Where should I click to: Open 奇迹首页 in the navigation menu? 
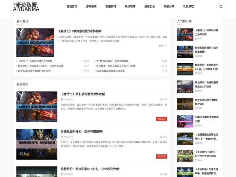(x=72, y=7)
